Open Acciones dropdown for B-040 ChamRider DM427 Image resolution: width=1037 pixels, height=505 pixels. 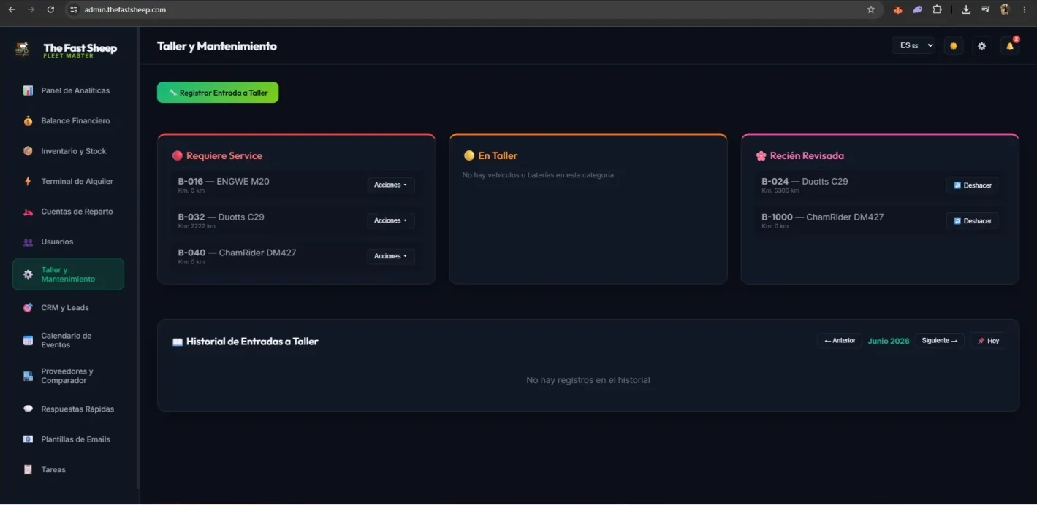[391, 256]
